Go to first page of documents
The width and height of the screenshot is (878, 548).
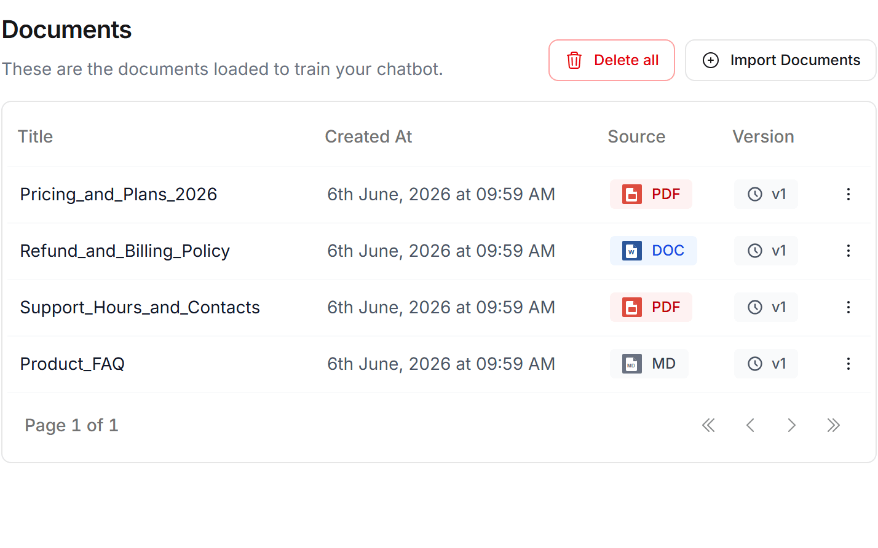pyautogui.click(x=708, y=425)
